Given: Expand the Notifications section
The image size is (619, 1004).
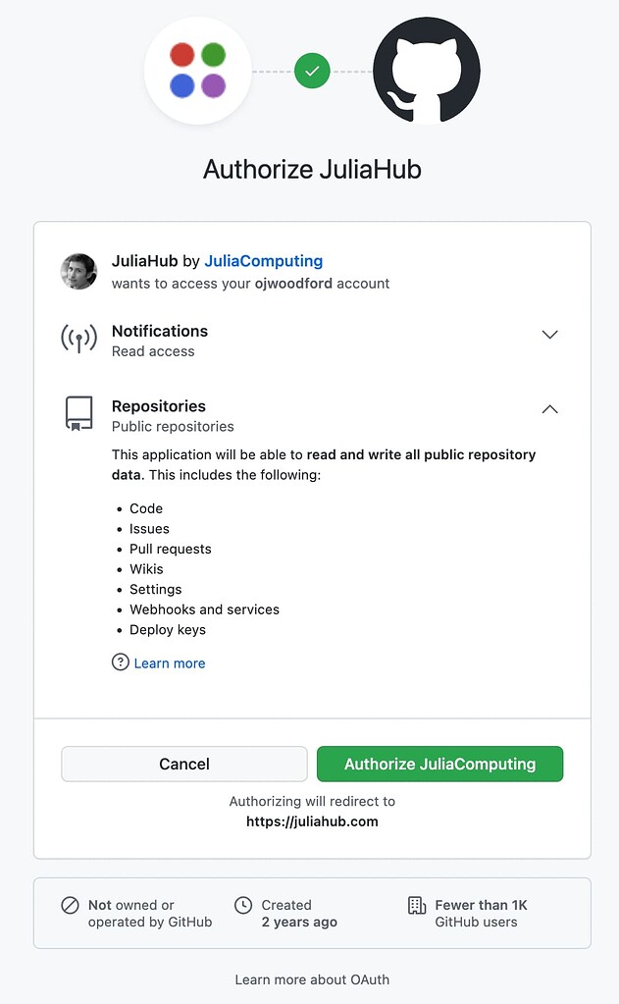Looking at the screenshot, I should [549, 335].
